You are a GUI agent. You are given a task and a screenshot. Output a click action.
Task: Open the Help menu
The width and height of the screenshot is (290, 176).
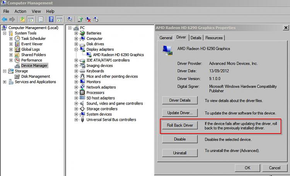click(x=50, y=11)
